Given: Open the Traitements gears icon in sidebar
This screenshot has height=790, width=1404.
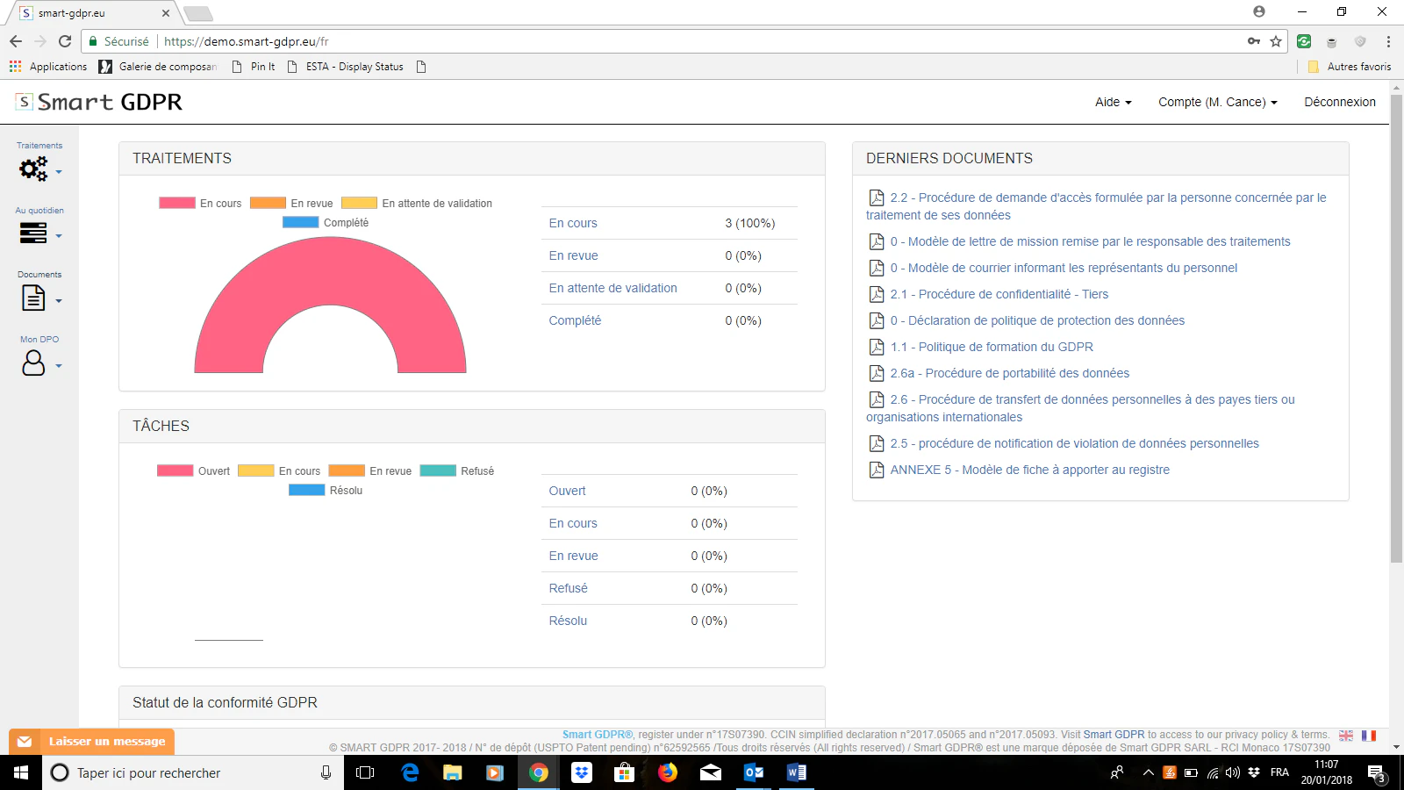Looking at the screenshot, I should [x=33, y=169].
